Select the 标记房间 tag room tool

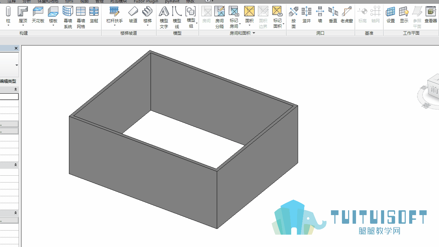pos(234,17)
